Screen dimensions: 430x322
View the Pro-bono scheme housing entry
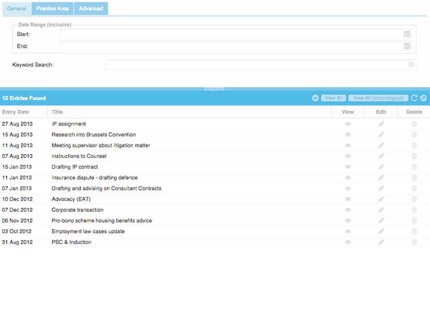point(348,220)
